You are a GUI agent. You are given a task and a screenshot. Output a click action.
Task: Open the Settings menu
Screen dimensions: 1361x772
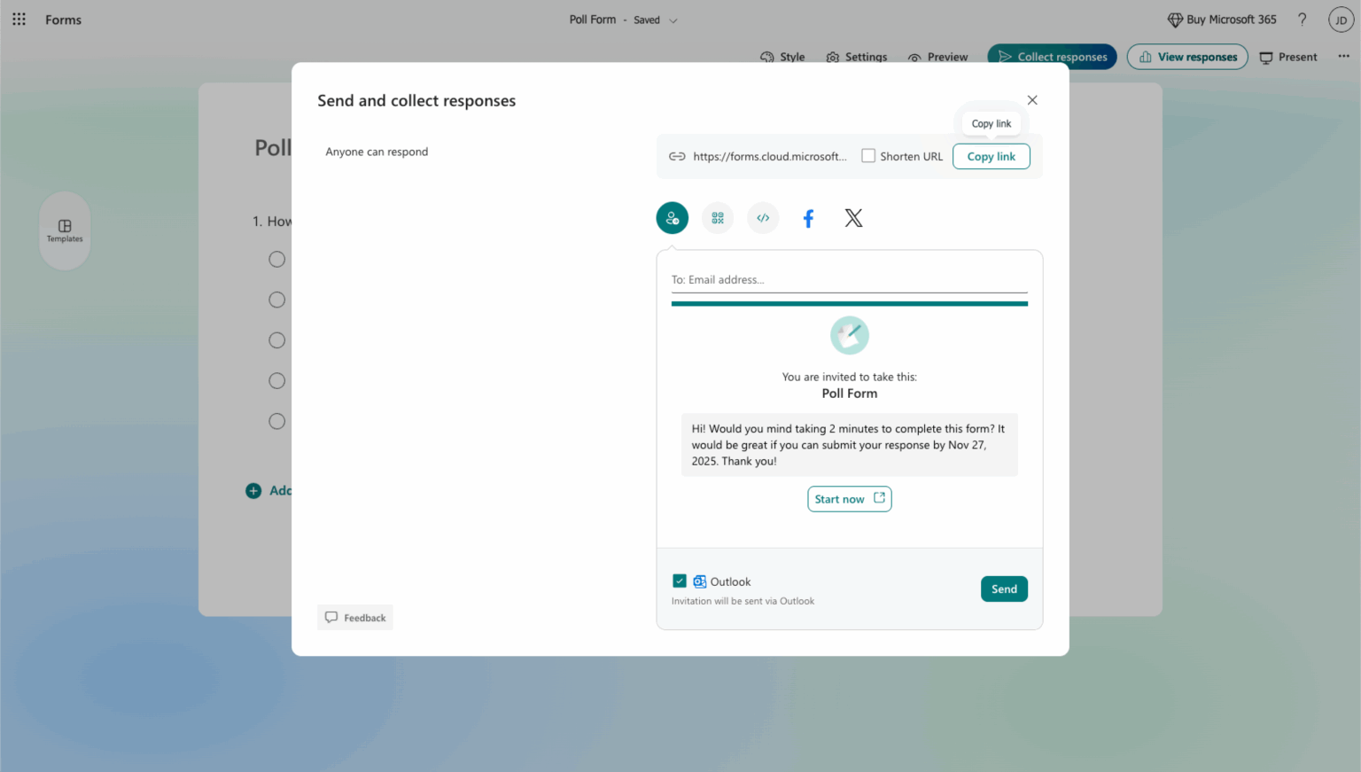coord(856,56)
